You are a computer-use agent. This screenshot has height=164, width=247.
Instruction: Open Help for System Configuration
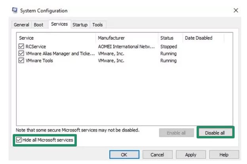coord(224,154)
